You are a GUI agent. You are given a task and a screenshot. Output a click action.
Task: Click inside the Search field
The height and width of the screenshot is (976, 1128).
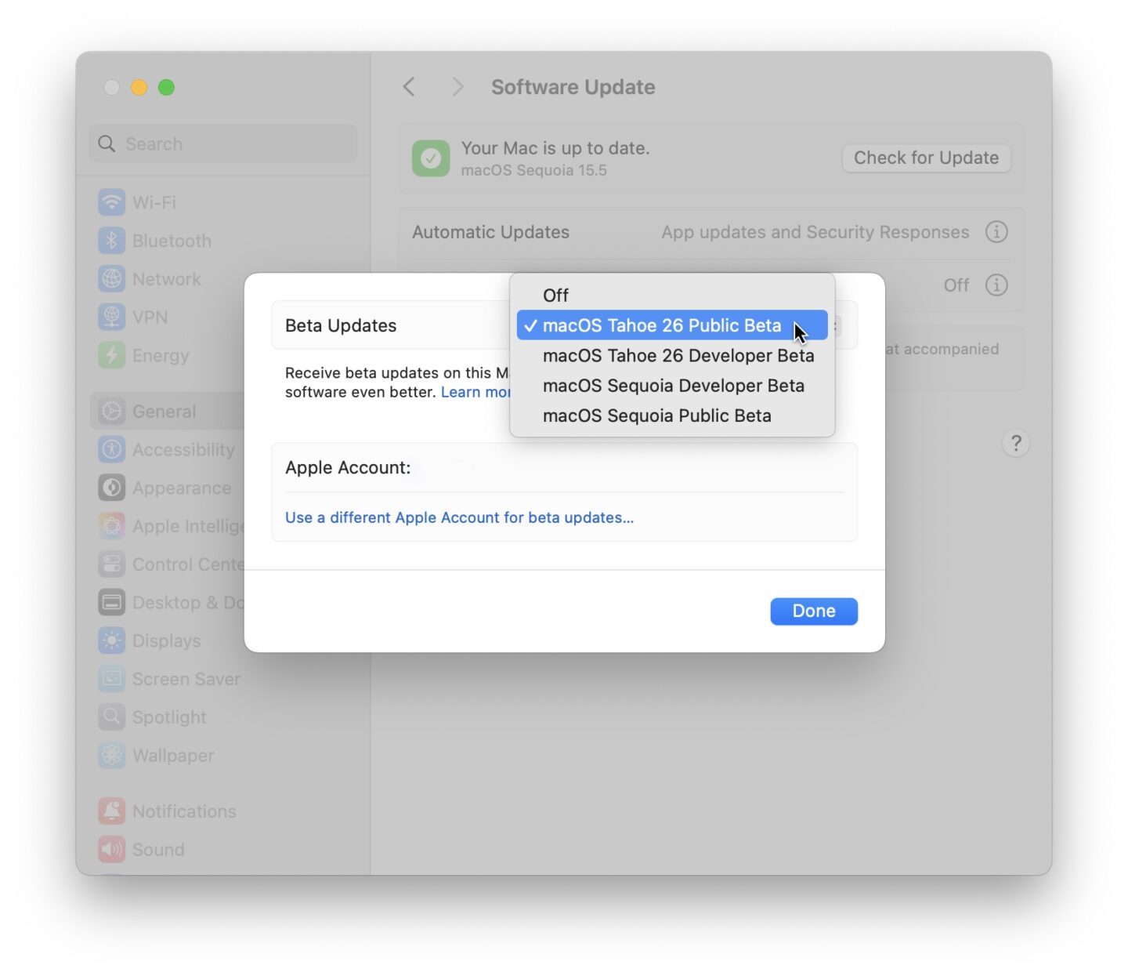pos(222,143)
